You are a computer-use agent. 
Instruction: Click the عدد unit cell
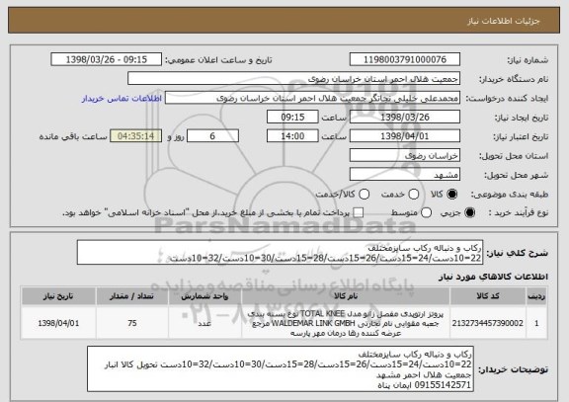204,323
